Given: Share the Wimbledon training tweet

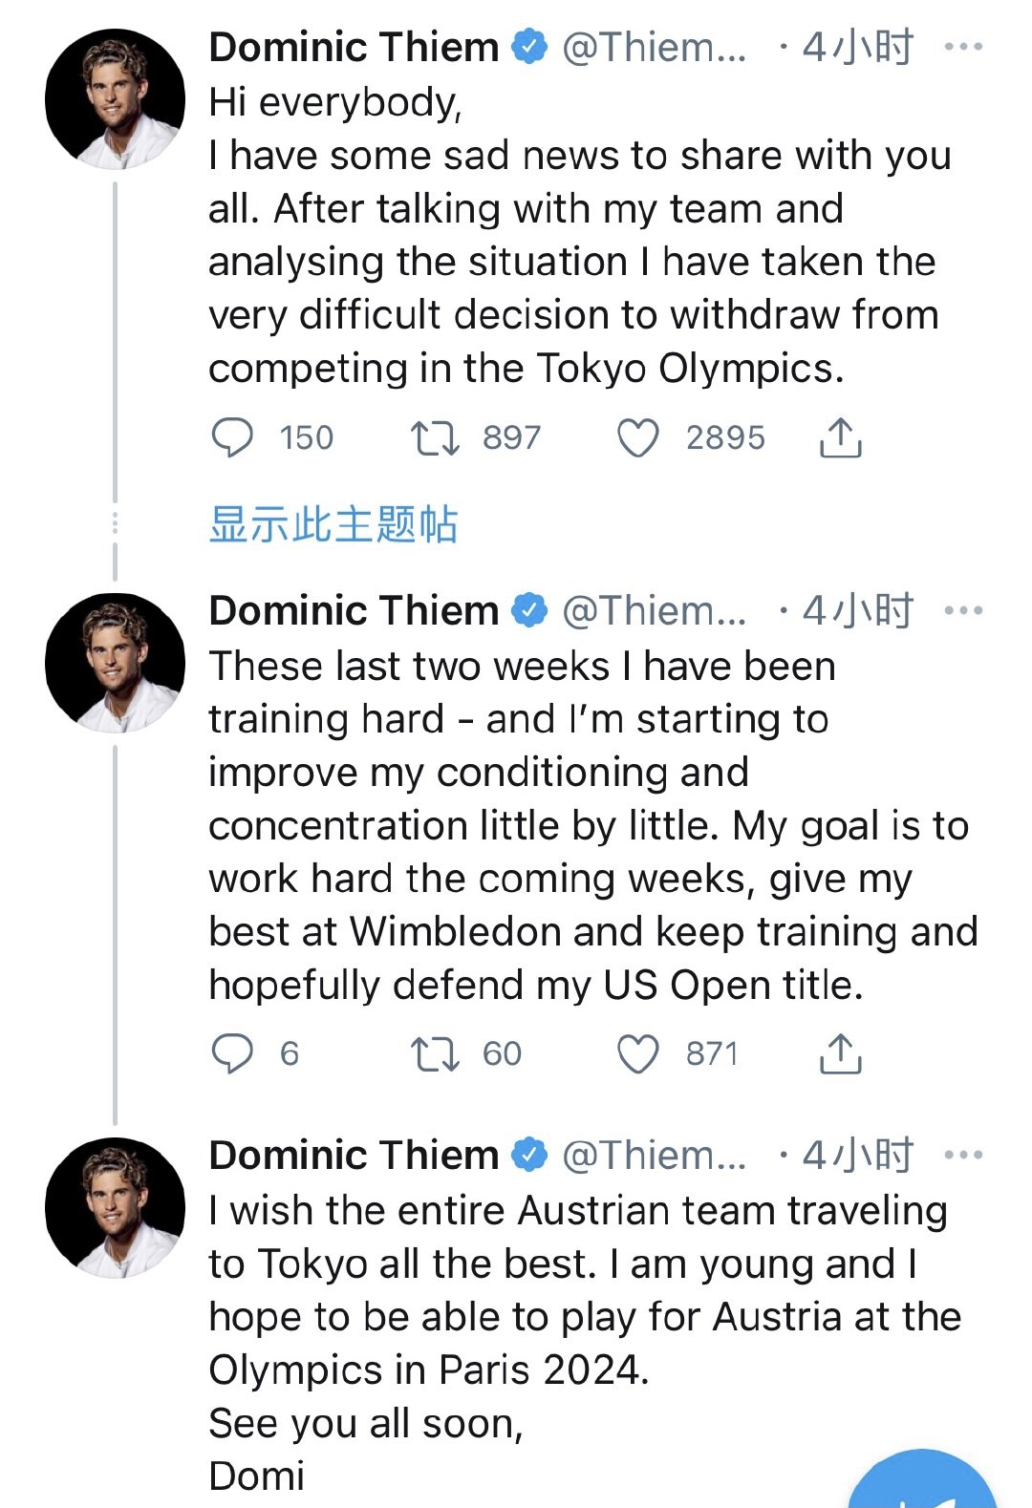Looking at the screenshot, I should point(840,1054).
